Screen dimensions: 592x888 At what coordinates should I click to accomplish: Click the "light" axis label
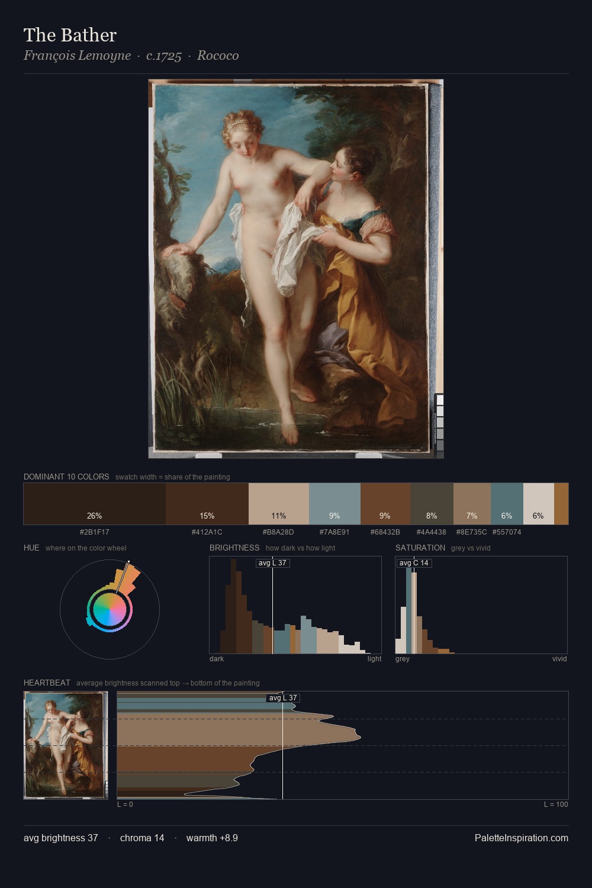(x=374, y=659)
